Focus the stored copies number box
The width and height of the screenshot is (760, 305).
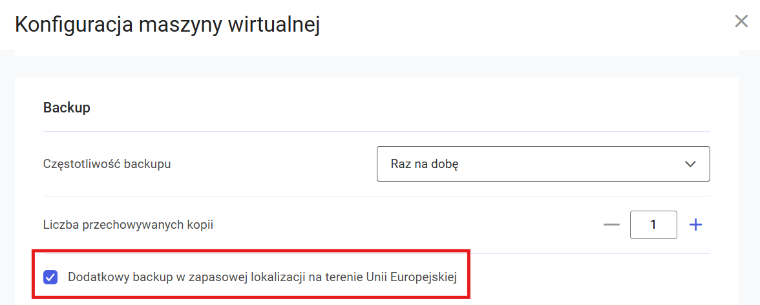653,225
